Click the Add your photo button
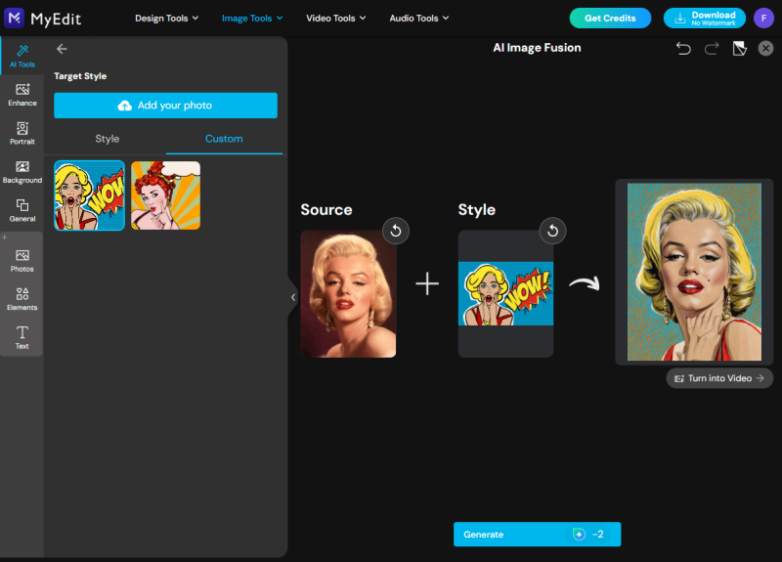This screenshot has width=782, height=562. (165, 106)
